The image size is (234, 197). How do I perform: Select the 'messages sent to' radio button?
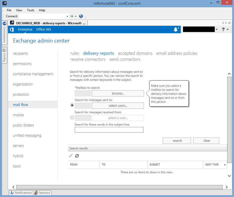72,105
